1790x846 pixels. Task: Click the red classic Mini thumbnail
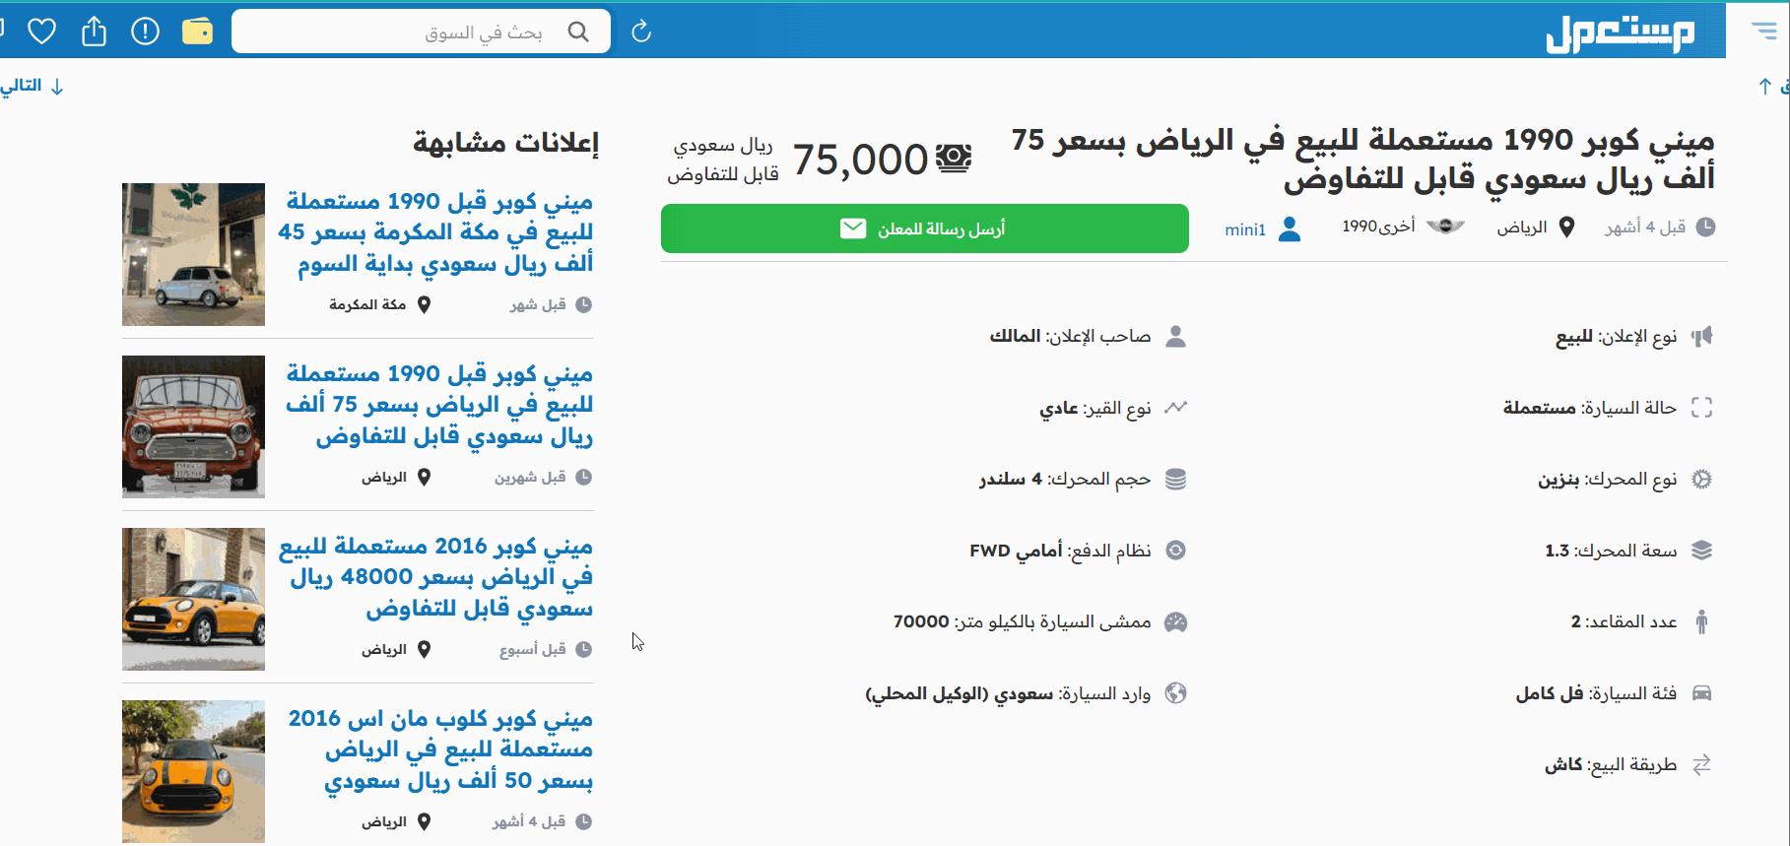[193, 426]
